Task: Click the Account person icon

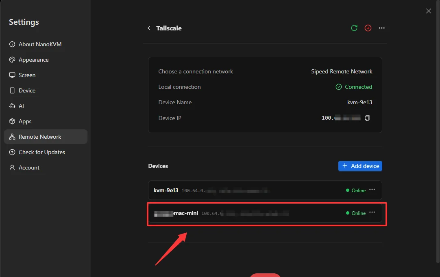Action: point(12,167)
